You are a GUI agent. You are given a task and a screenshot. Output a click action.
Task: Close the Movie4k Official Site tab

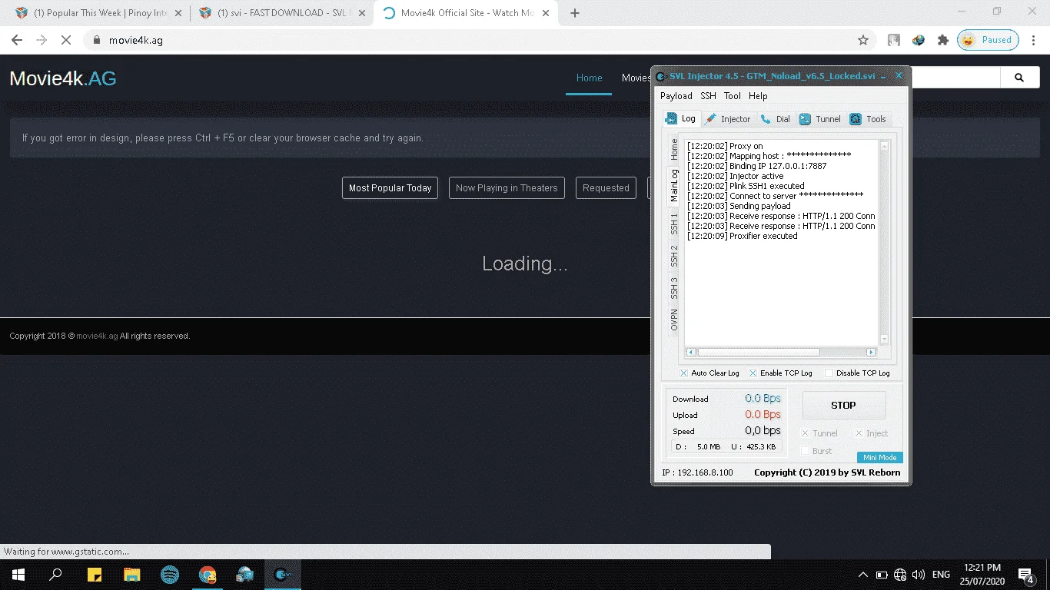(547, 13)
